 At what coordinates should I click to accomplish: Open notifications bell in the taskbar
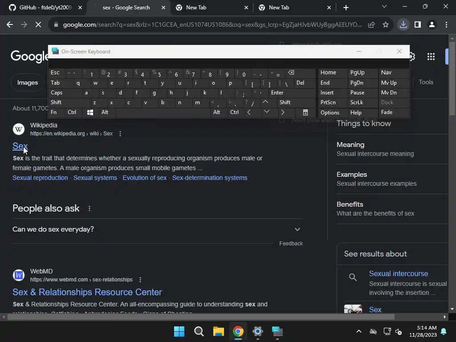pyautogui.click(x=444, y=331)
